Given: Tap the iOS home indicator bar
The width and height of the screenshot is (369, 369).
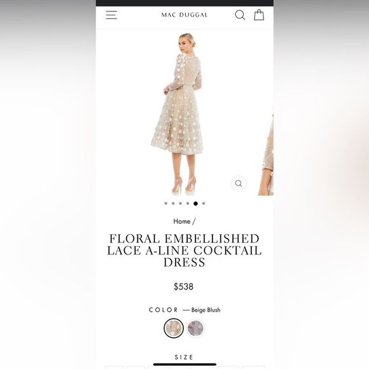Looking at the screenshot, I should [184, 365].
